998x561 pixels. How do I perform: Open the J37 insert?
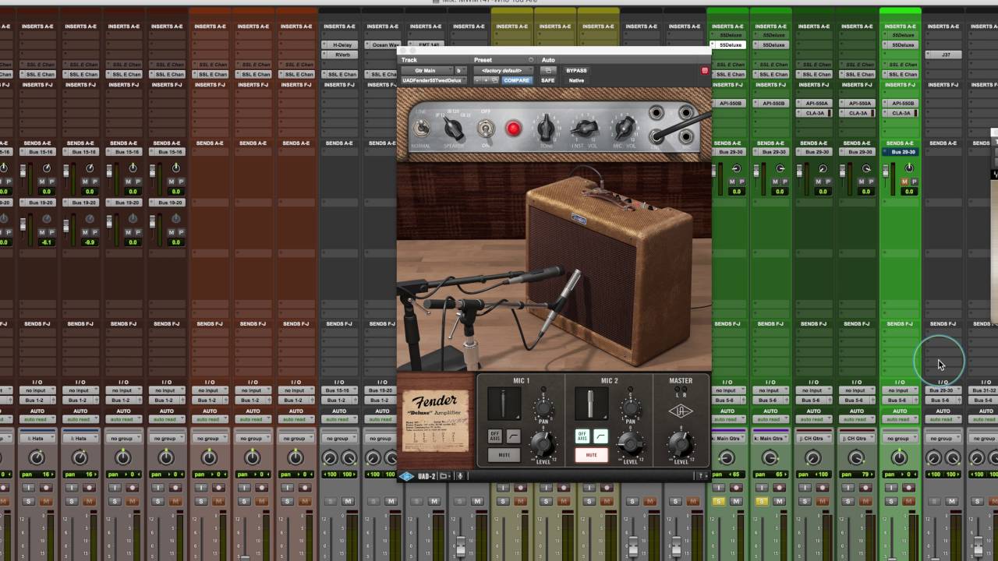point(943,55)
